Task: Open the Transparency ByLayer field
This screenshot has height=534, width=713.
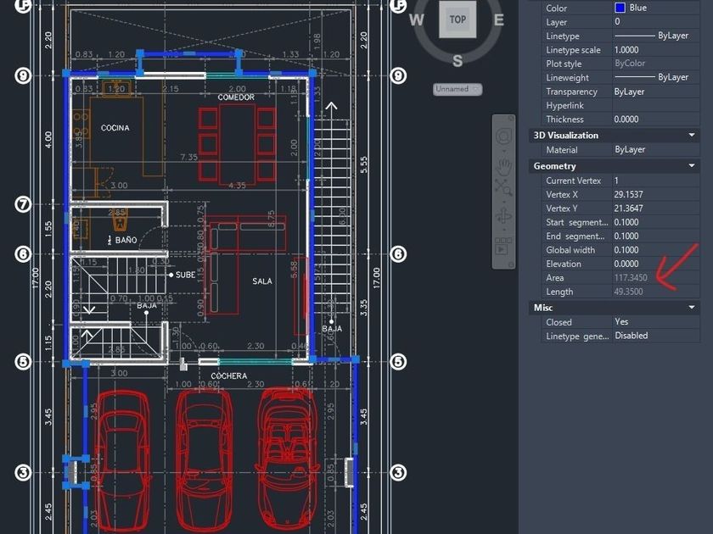Action: click(655, 92)
